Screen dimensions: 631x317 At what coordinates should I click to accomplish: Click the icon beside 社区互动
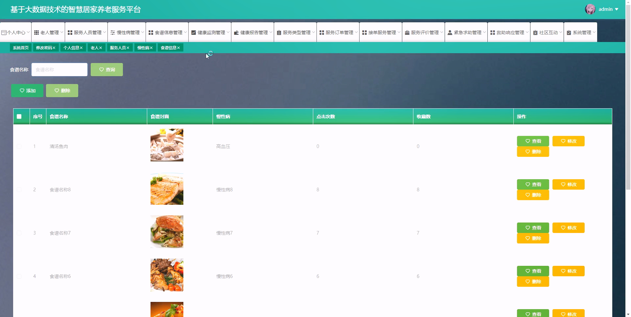click(x=535, y=32)
